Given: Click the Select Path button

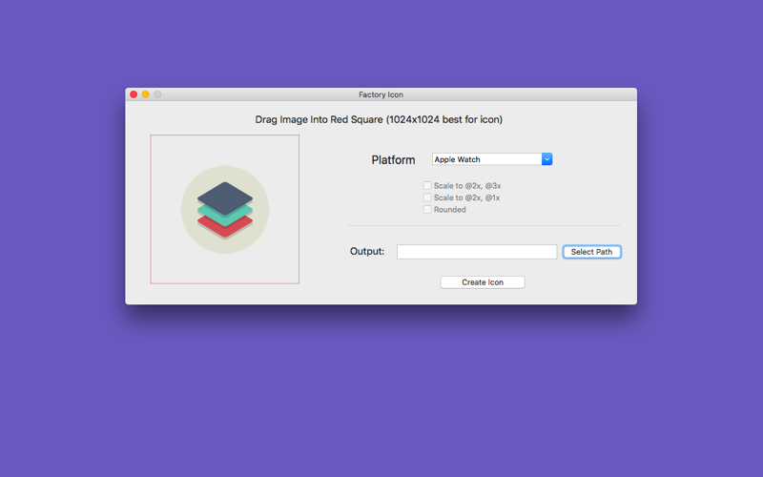Looking at the screenshot, I should pyautogui.click(x=591, y=252).
